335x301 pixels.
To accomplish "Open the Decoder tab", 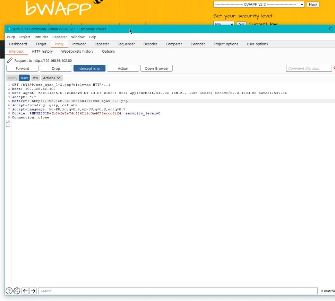I will 150,44.
